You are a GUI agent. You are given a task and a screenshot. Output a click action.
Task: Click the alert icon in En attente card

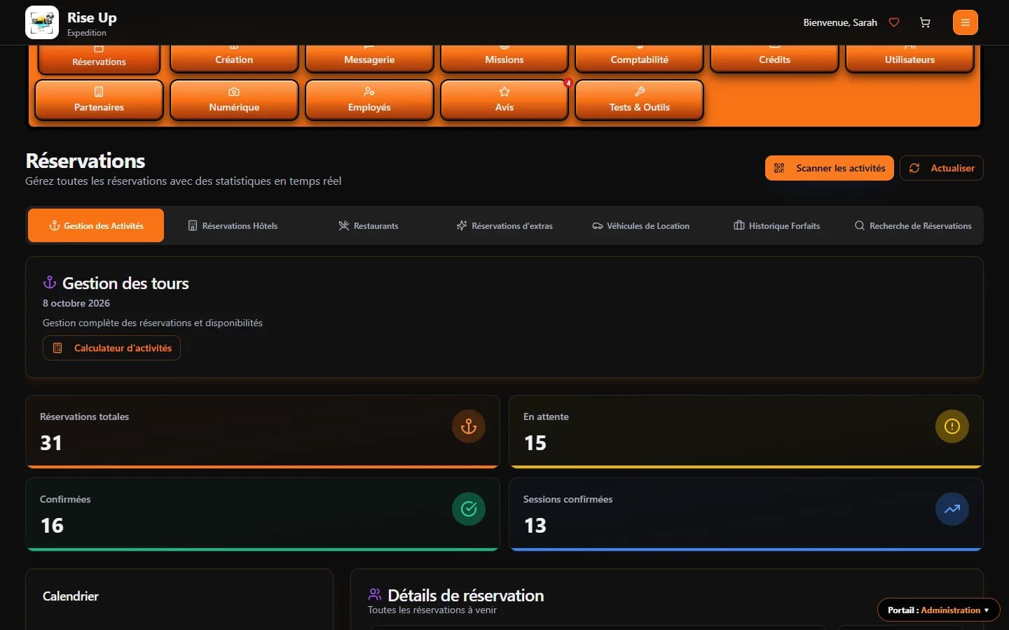[952, 426]
